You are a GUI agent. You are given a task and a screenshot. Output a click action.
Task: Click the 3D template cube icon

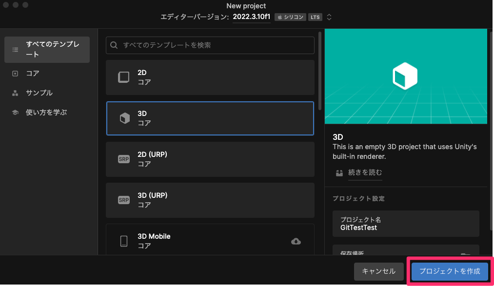(x=125, y=118)
